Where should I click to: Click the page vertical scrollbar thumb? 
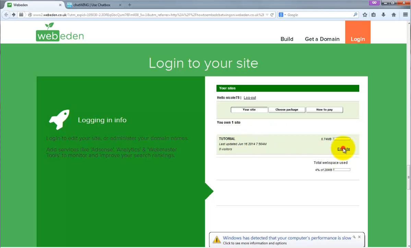coord(409,177)
